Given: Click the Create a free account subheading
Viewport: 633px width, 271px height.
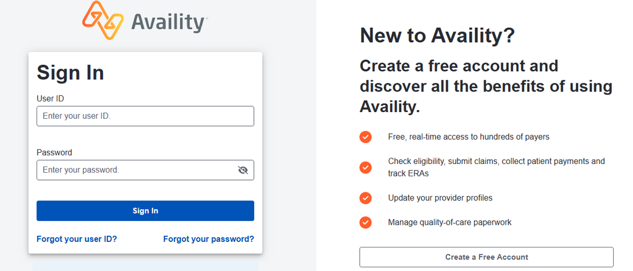Looking at the screenshot, I should click(486, 86).
